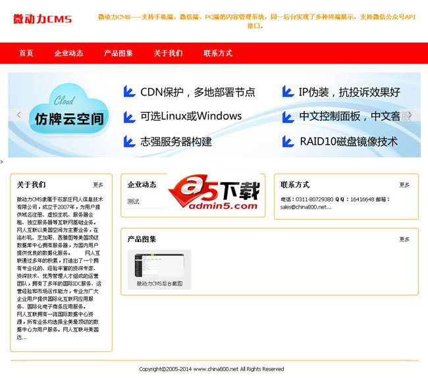The width and height of the screenshot is (428, 385).
Task: Click the blue arrow icon beside 可选Linux或Windows
Action: click(129, 117)
